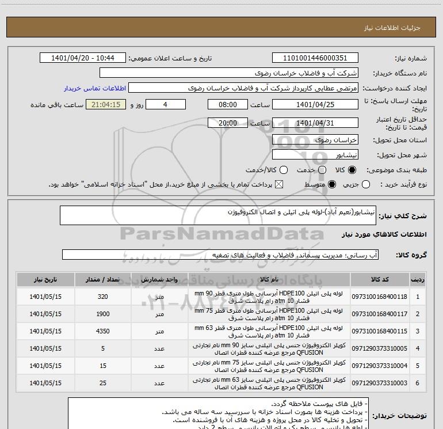The image size is (443, 429).
Task: Click the buyer name field شرکت آب و فاضلاب خراسان رضوی
Action: pos(229,73)
